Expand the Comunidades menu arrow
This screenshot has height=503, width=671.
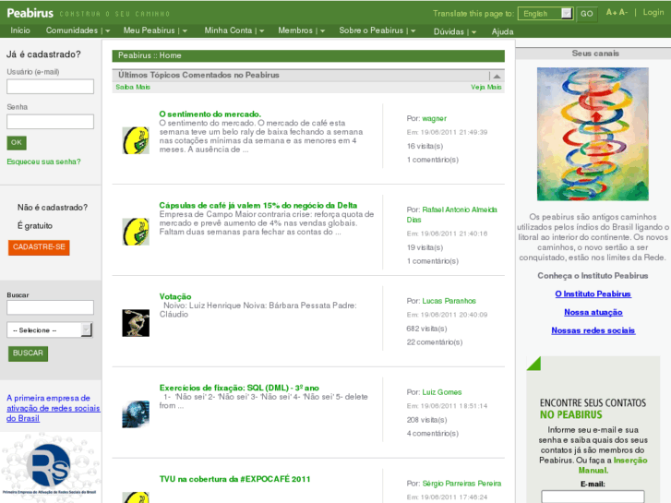pos(107,30)
